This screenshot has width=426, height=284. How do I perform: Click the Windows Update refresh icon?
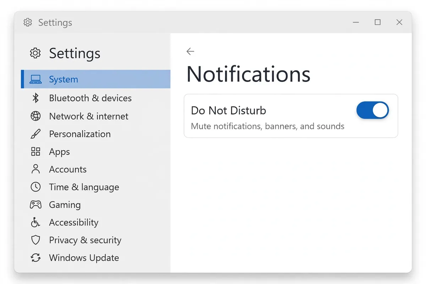pyautogui.click(x=35, y=258)
